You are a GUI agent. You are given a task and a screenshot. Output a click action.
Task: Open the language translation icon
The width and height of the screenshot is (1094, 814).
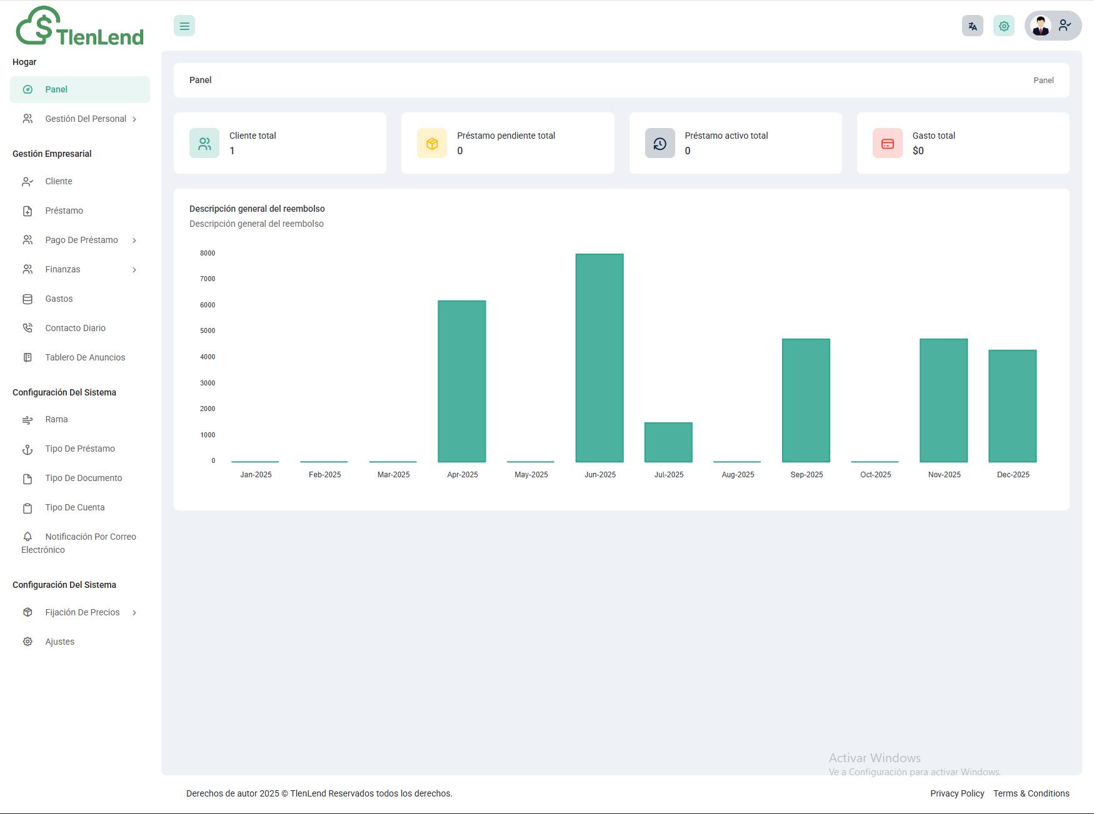click(972, 26)
